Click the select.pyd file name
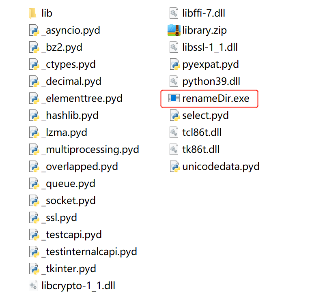 [x=205, y=116]
